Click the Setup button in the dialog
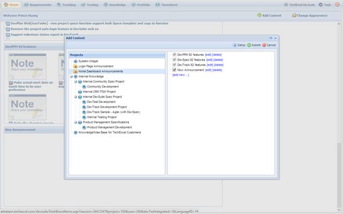 (x=239, y=45)
